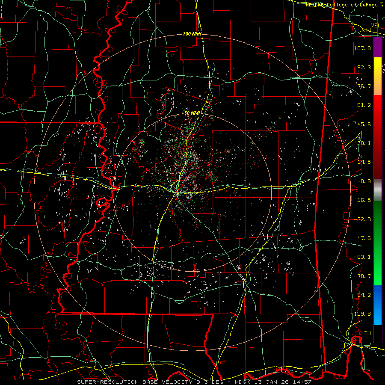
Task: Click the 76.7 velocity scale value
Action: point(364,86)
